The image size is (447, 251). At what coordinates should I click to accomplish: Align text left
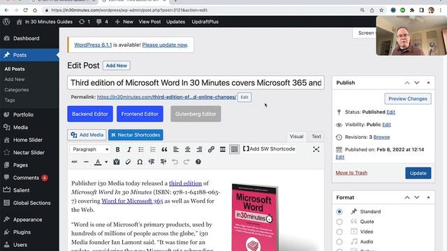pos(176,149)
